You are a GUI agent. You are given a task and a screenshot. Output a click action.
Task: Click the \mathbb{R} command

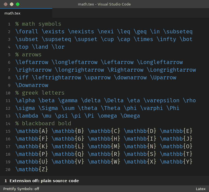(x=104, y=154)
